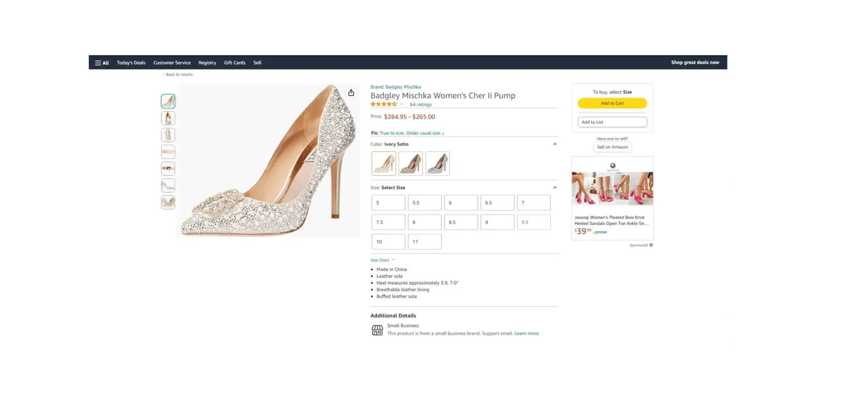Screen dimensions: 845x408
Task: Open Customer Service menu item
Action: [x=172, y=63]
